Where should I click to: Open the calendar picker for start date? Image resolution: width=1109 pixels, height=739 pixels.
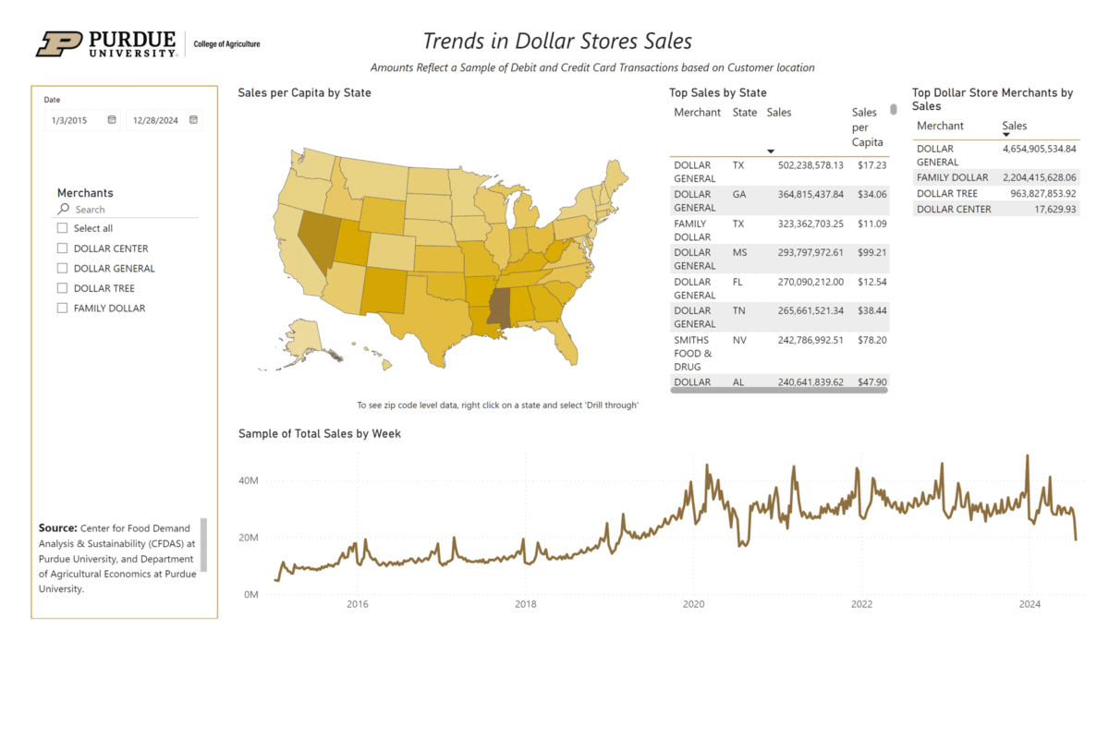112,120
